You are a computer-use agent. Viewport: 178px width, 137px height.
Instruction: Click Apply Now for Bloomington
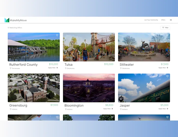coord(108,109)
